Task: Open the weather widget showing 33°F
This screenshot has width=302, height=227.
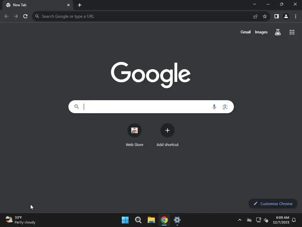Action: (x=20, y=220)
